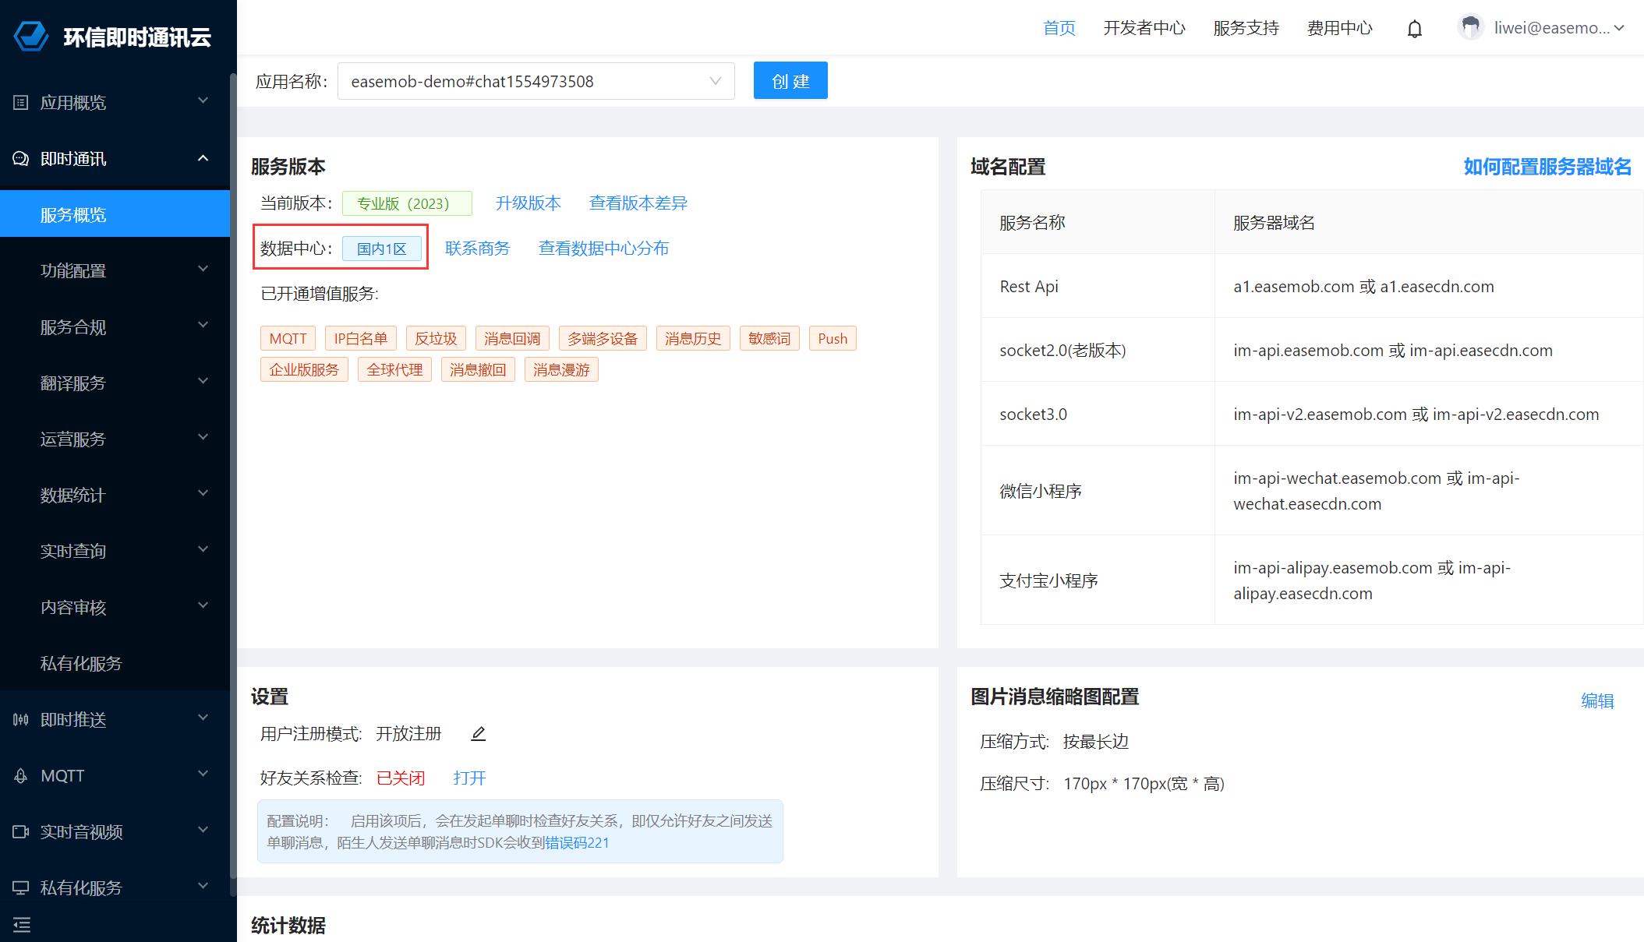Expand the 运营服务 submenu
The height and width of the screenshot is (942, 1644).
click(203, 438)
